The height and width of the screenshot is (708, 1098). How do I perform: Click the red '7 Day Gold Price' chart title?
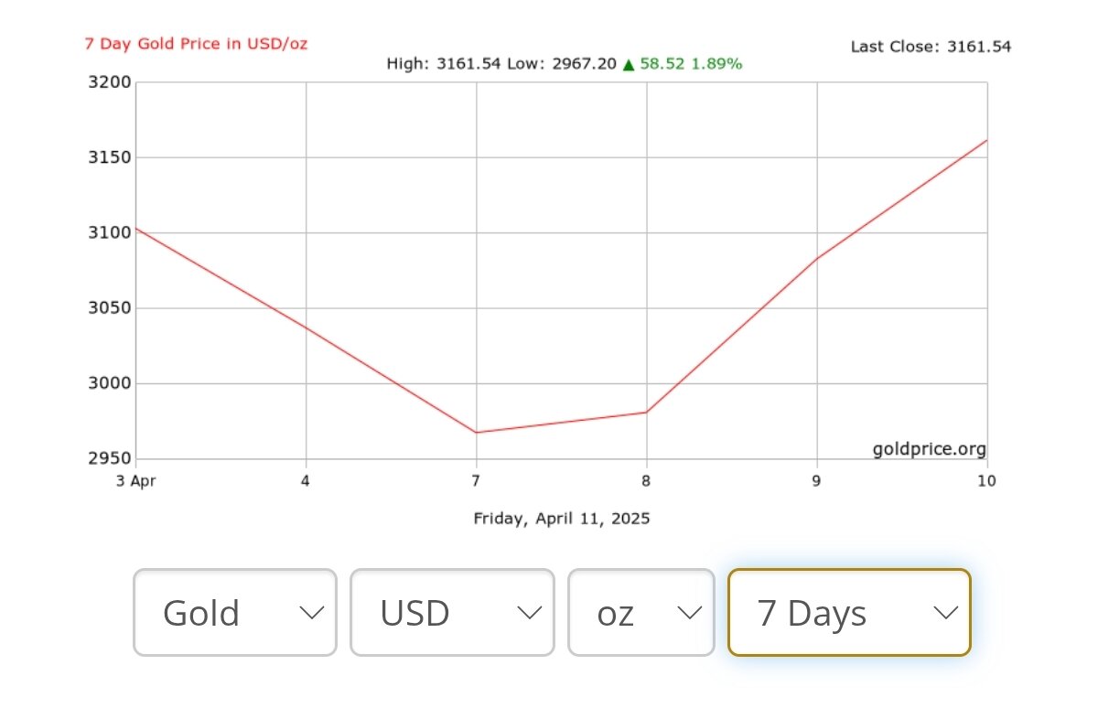(x=196, y=43)
